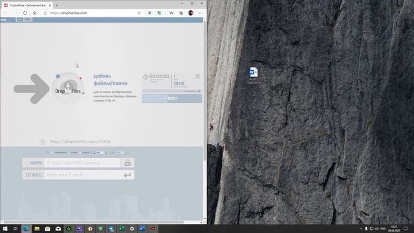
Task: Click the copy icon beside share link
Action: coord(43,142)
